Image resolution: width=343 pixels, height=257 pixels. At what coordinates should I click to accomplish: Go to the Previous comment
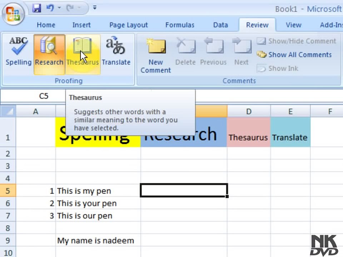[x=213, y=51]
